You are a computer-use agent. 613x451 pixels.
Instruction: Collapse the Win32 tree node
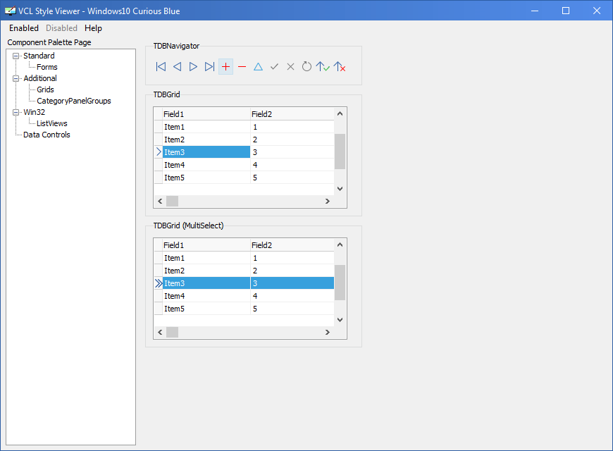16,112
